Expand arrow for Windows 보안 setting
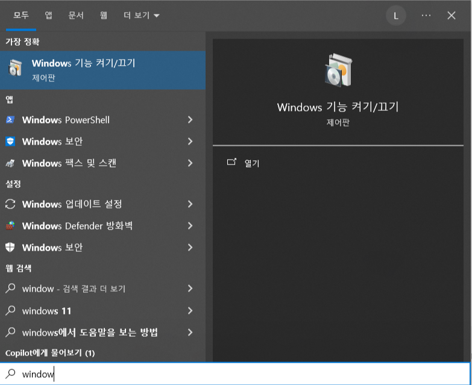472x385 pixels. pyautogui.click(x=190, y=247)
